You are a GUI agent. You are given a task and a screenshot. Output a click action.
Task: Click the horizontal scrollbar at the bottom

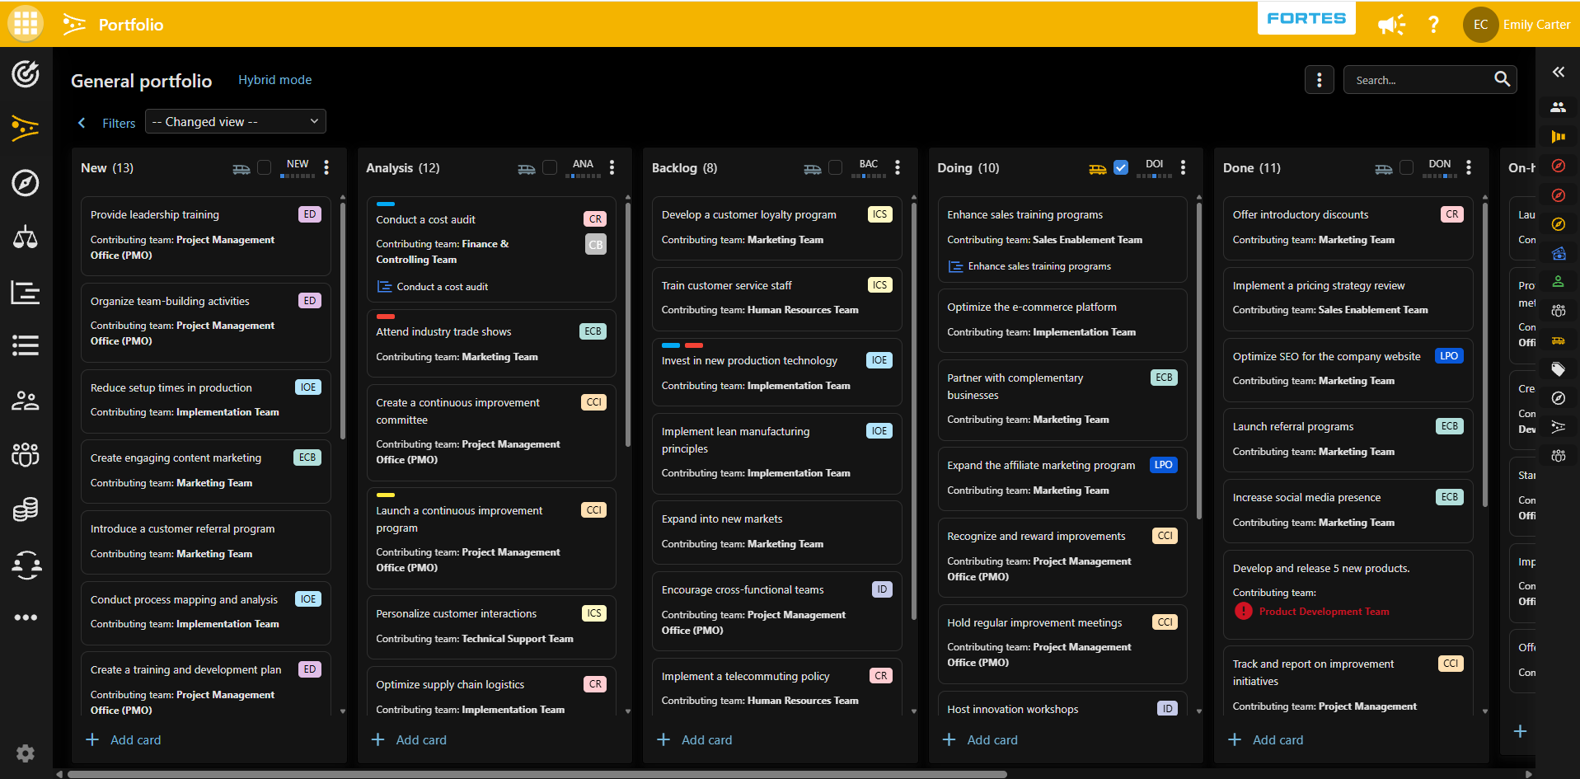[536, 774]
